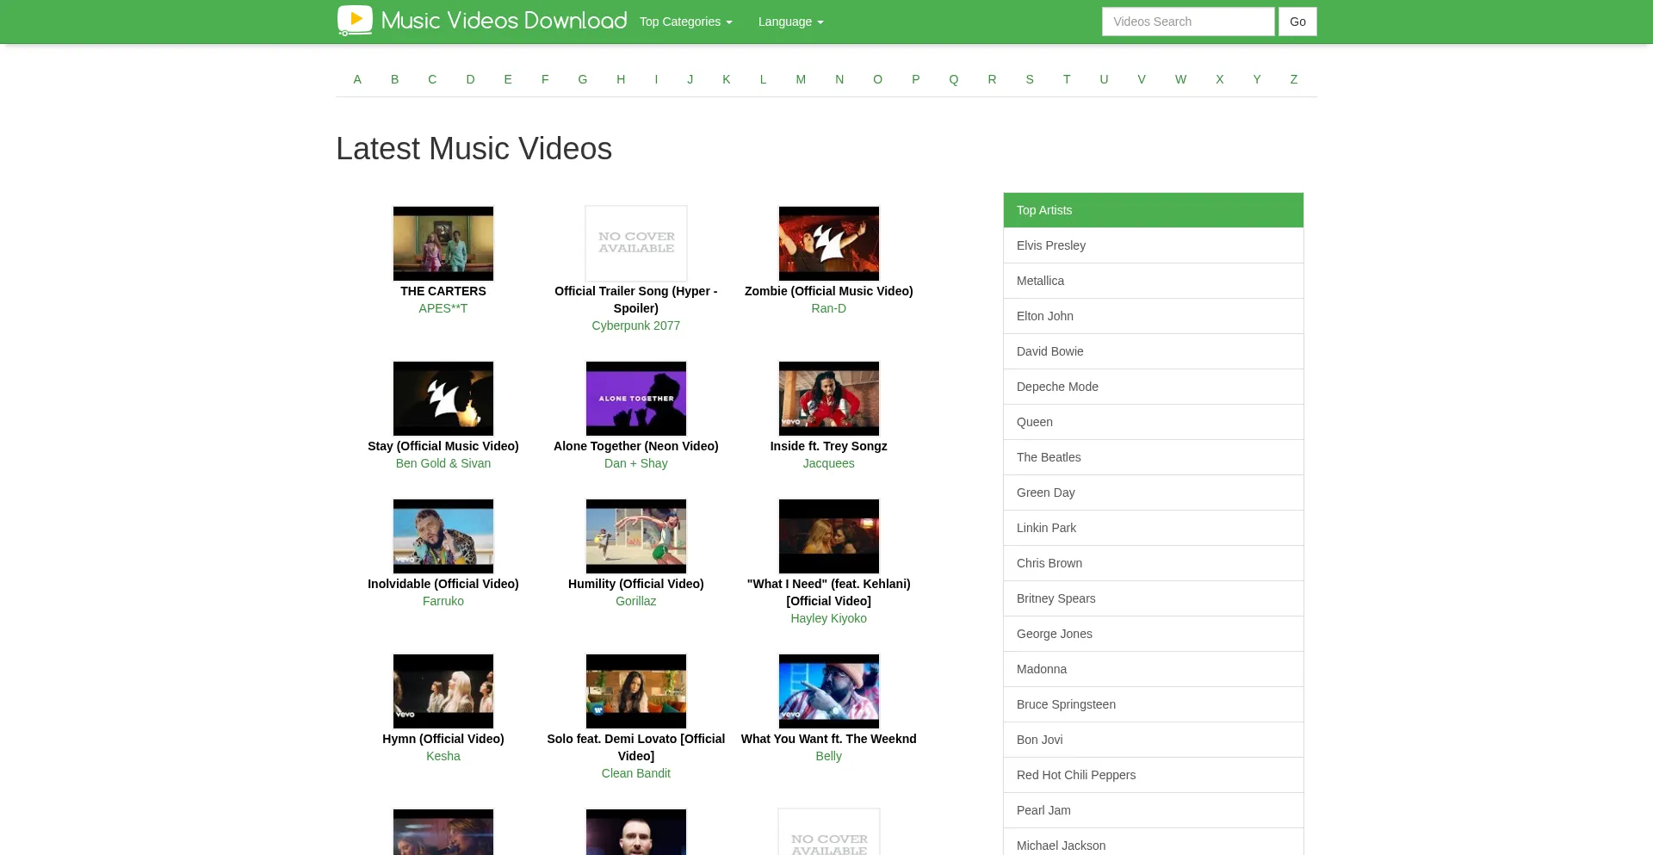1653x855 pixels.
Task: Open Alone Together neon thumbnail
Action: click(x=636, y=399)
